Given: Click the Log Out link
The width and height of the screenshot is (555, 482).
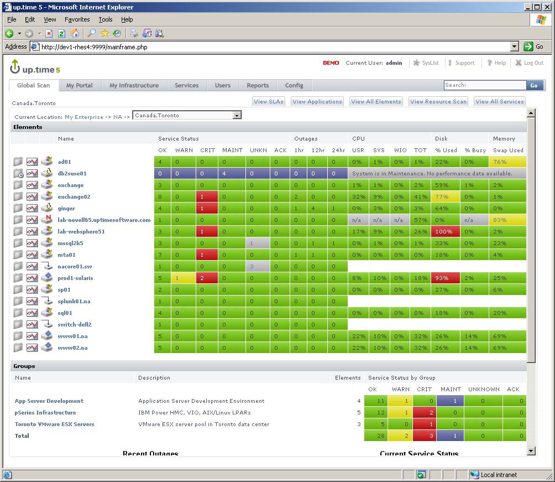Looking at the screenshot, I should click(530, 63).
